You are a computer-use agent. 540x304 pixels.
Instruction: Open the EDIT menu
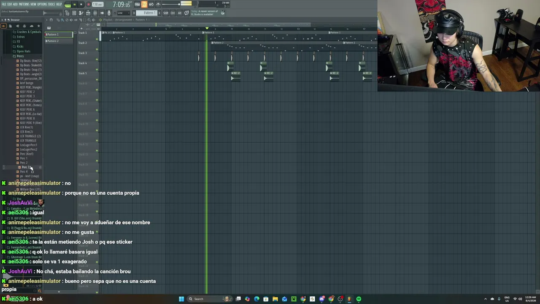(9, 4)
